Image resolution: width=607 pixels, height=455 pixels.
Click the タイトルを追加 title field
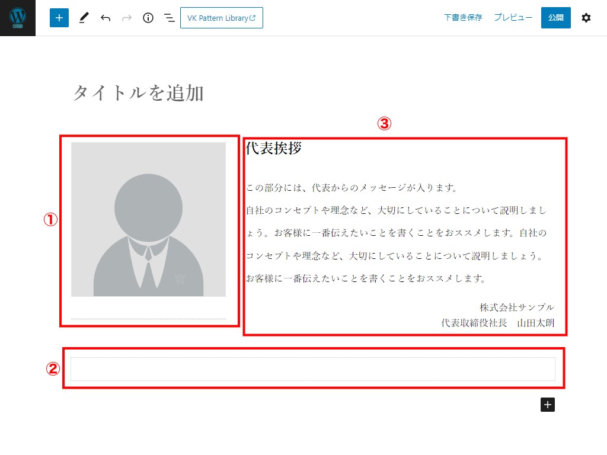[138, 93]
